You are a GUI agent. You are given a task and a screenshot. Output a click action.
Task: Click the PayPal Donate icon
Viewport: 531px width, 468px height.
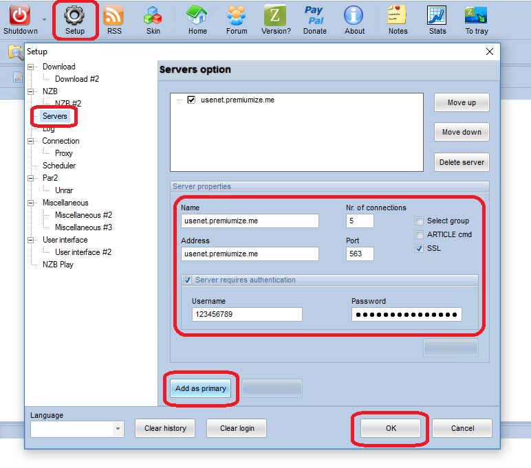(x=314, y=16)
